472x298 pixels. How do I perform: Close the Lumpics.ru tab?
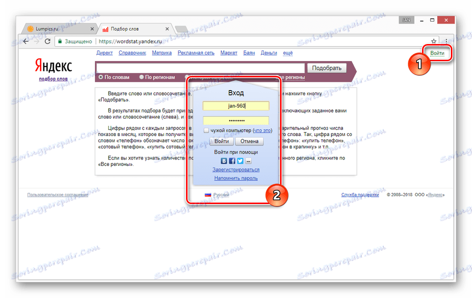tap(92, 29)
